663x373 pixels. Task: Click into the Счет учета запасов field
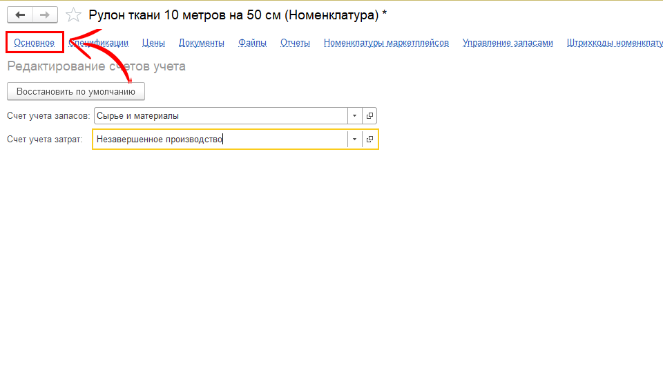(220, 116)
